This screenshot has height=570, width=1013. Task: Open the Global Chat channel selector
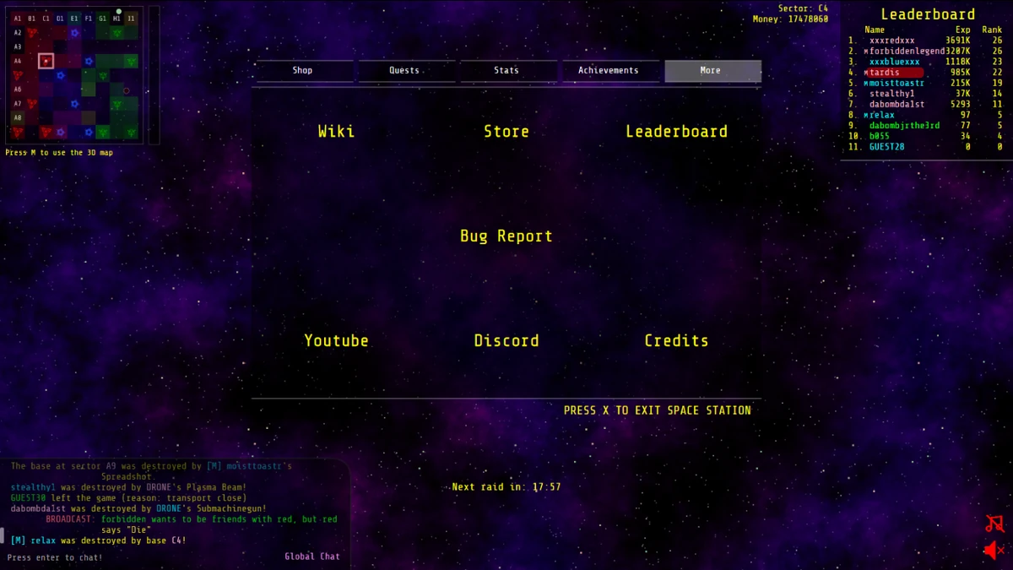tap(311, 556)
